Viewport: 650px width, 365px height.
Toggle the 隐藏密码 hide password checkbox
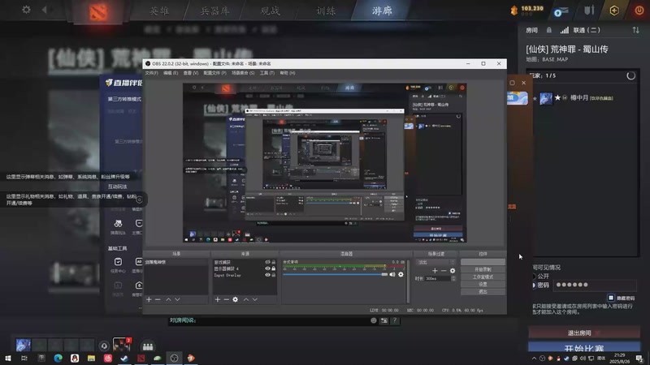611,298
